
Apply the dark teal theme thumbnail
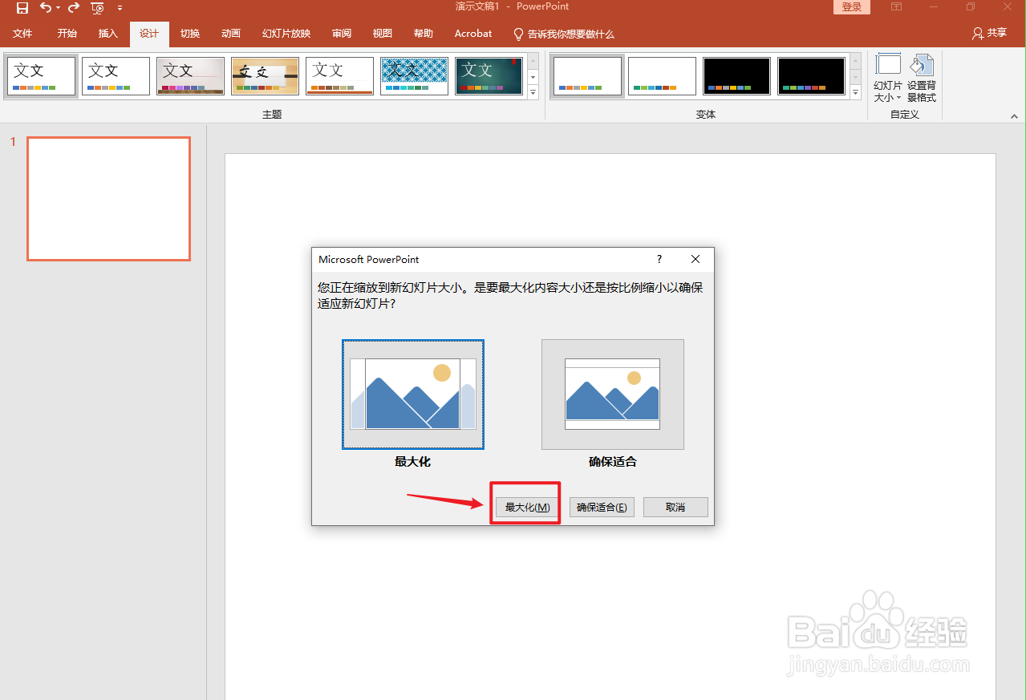(x=489, y=76)
